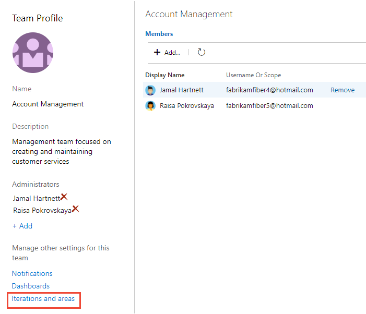Viewport: 366px width, 314px height.
Task: Click the Add member plus button
Action: click(167, 53)
